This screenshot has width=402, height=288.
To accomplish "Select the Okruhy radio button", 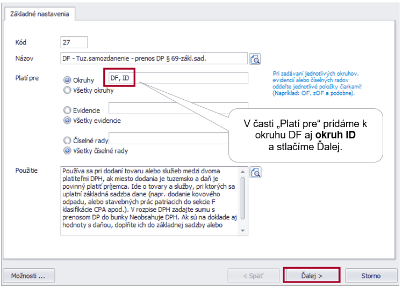I will pyautogui.click(x=67, y=80).
